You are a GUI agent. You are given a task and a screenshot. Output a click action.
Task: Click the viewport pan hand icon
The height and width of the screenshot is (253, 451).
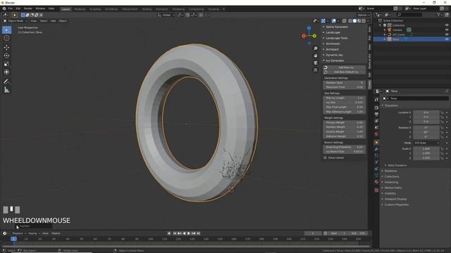click(x=316, y=56)
